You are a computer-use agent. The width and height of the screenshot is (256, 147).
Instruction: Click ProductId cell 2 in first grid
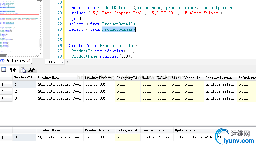(x=25, y=91)
